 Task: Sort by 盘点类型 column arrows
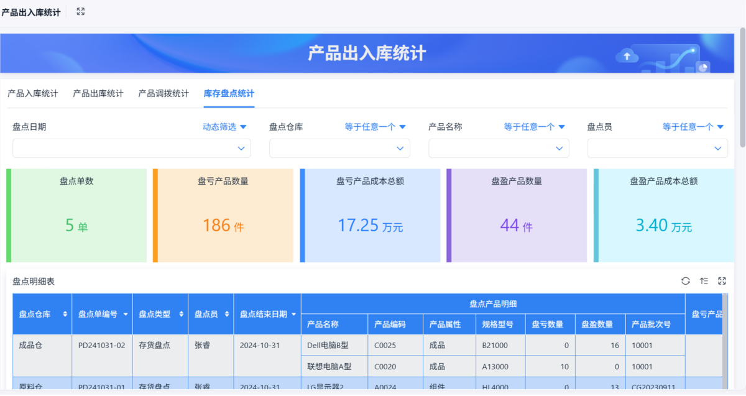click(x=182, y=315)
